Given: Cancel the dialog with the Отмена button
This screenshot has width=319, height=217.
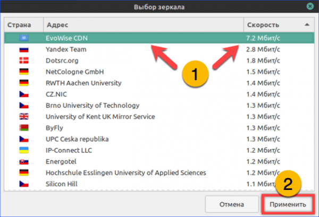Looking at the screenshot, I should (x=232, y=204).
